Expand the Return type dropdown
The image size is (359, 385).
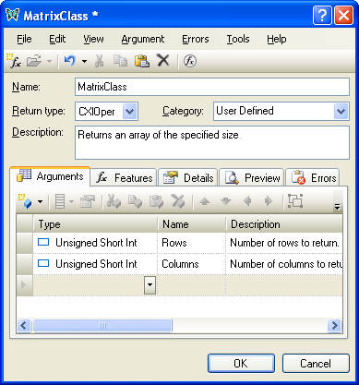click(129, 111)
